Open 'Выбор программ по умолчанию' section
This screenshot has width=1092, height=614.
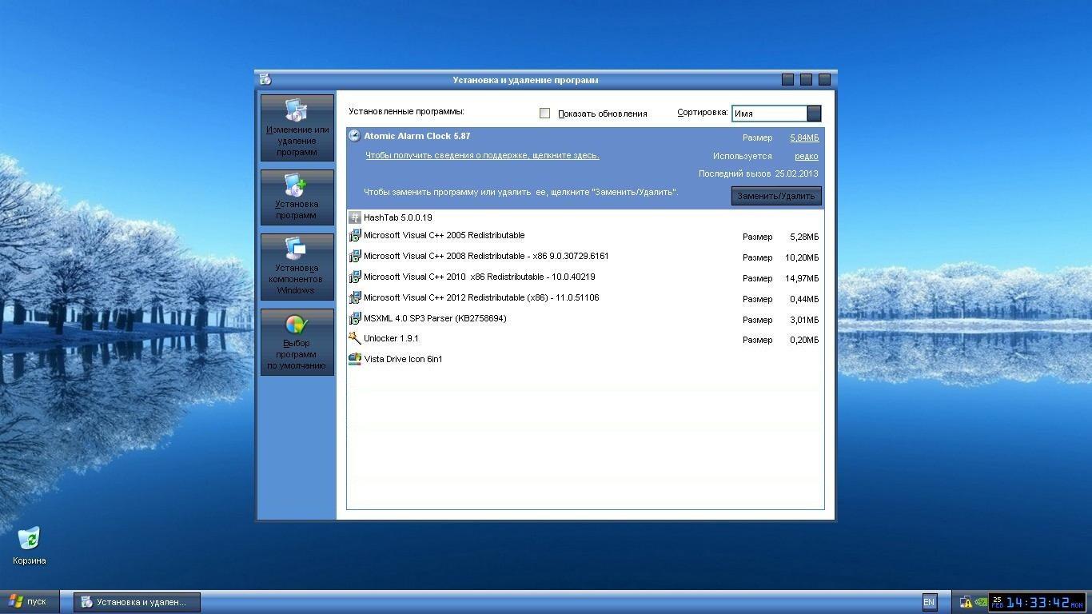click(297, 342)
